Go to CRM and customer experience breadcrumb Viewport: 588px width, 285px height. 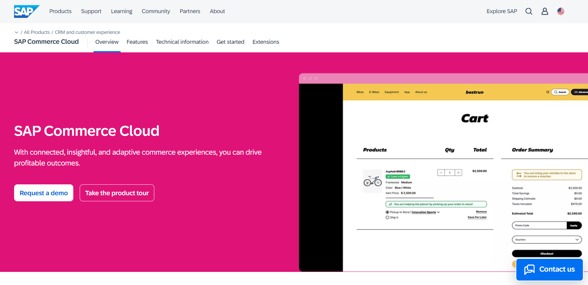(87, 32)
